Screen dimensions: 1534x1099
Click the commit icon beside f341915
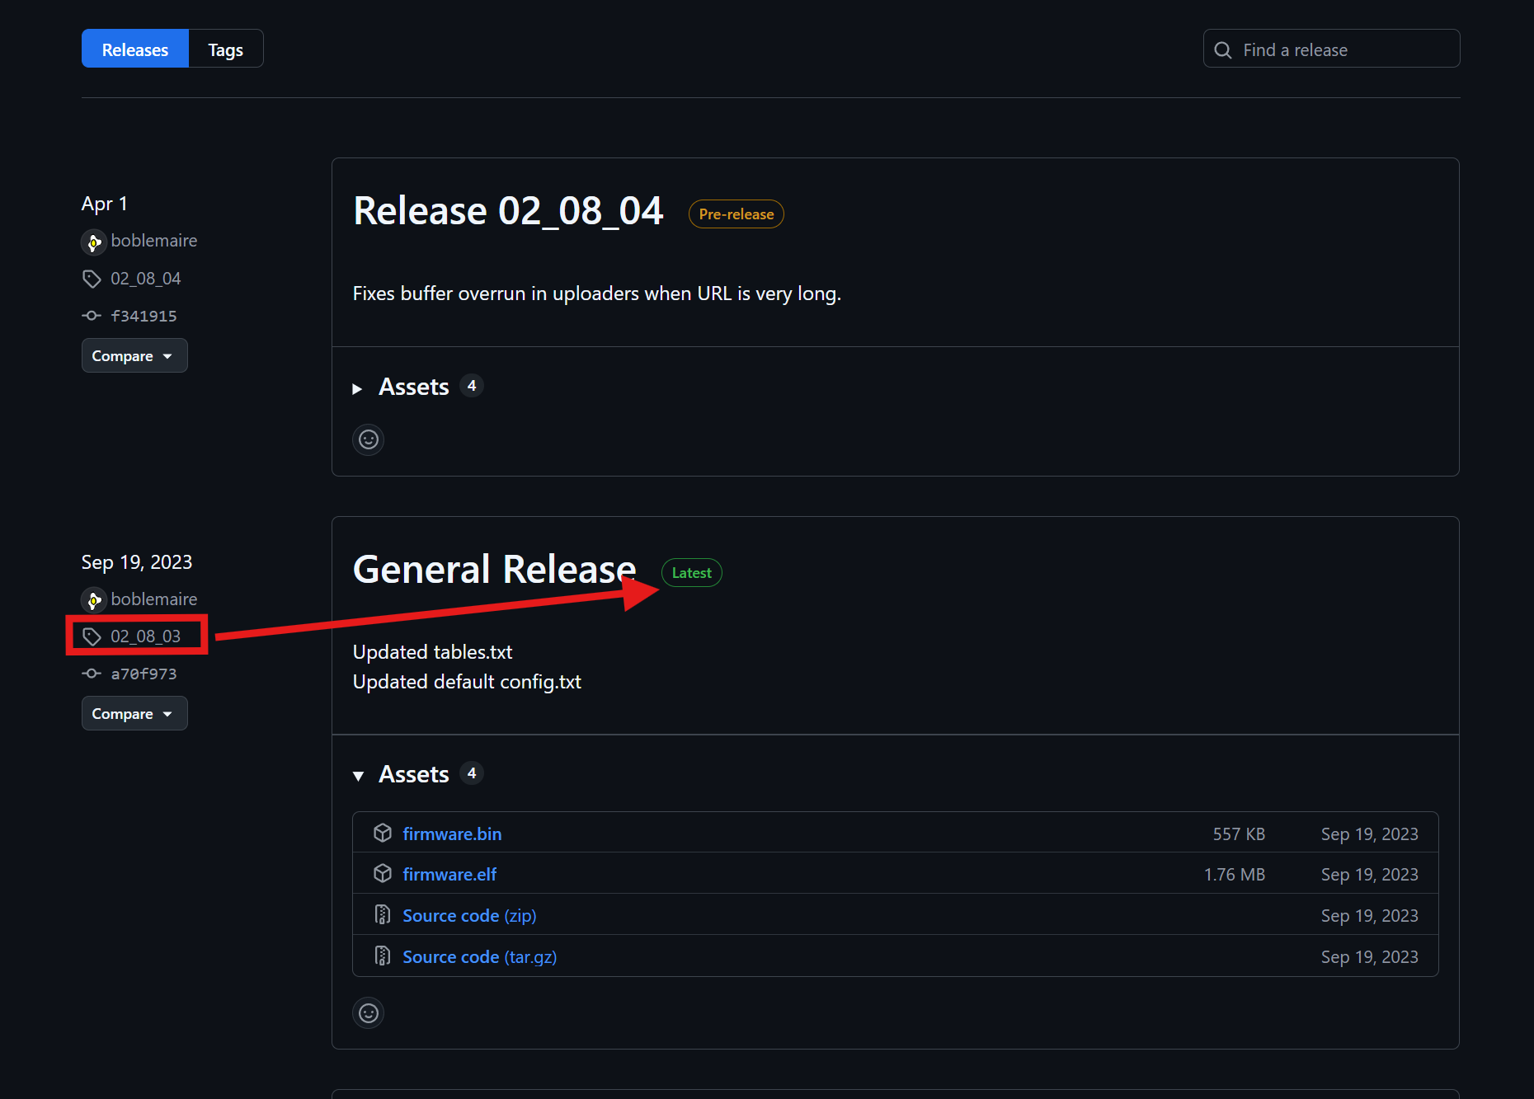coord(92,316)
